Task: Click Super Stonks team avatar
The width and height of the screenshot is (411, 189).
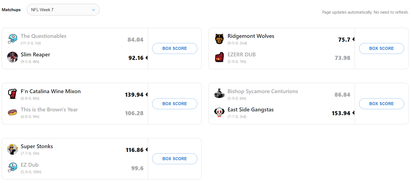Action: point(13,149)
